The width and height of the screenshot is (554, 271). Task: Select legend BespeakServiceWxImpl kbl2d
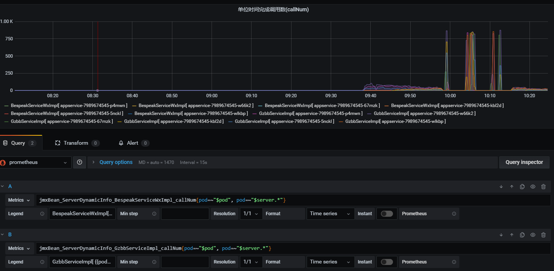pyautogui.click(x=447, y=106)
